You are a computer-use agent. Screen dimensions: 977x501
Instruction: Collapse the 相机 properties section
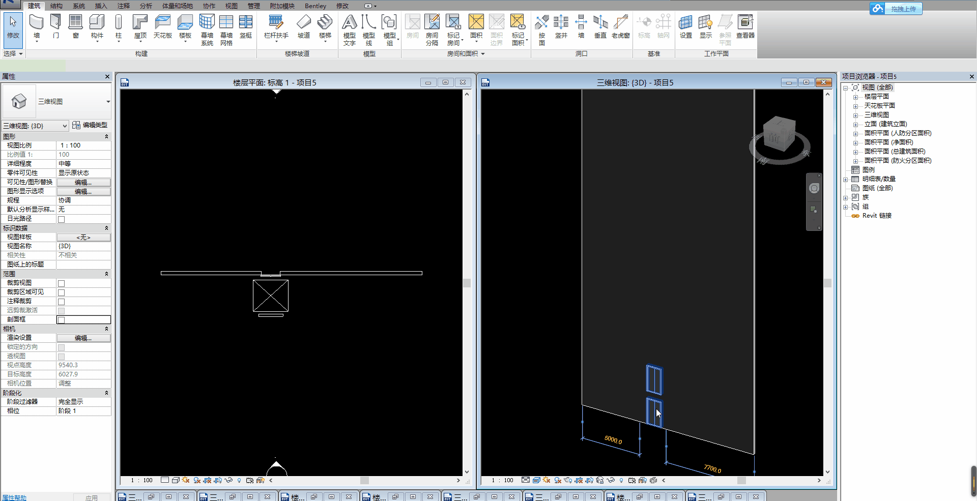pos(106,329)
